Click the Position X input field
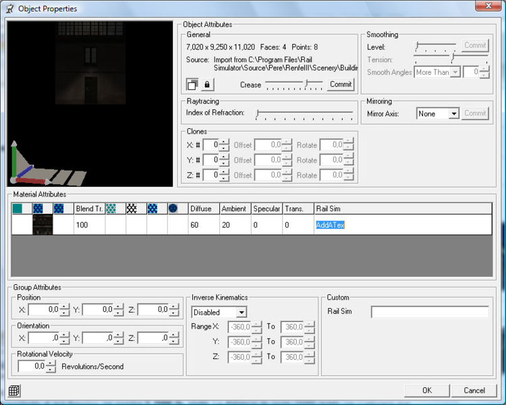Image resolution: width=506 pixels, height=405 pixels. pos(43,310)
